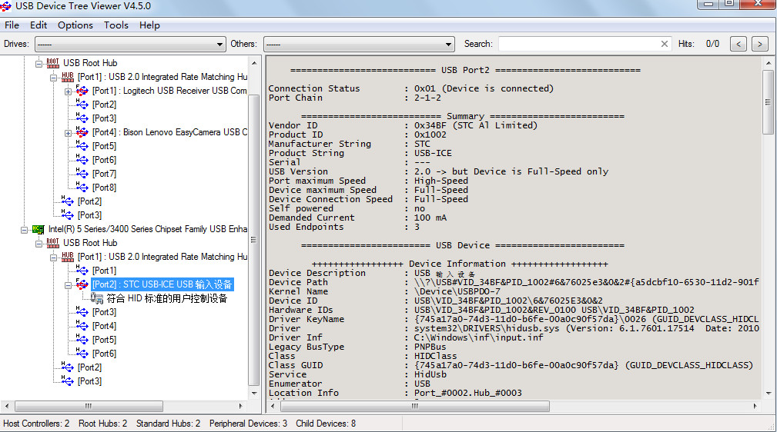The width and height of the screenshot is (777, 432).
Task: Select Port3 of the second Root Hub
Action: tap(89, 381)
